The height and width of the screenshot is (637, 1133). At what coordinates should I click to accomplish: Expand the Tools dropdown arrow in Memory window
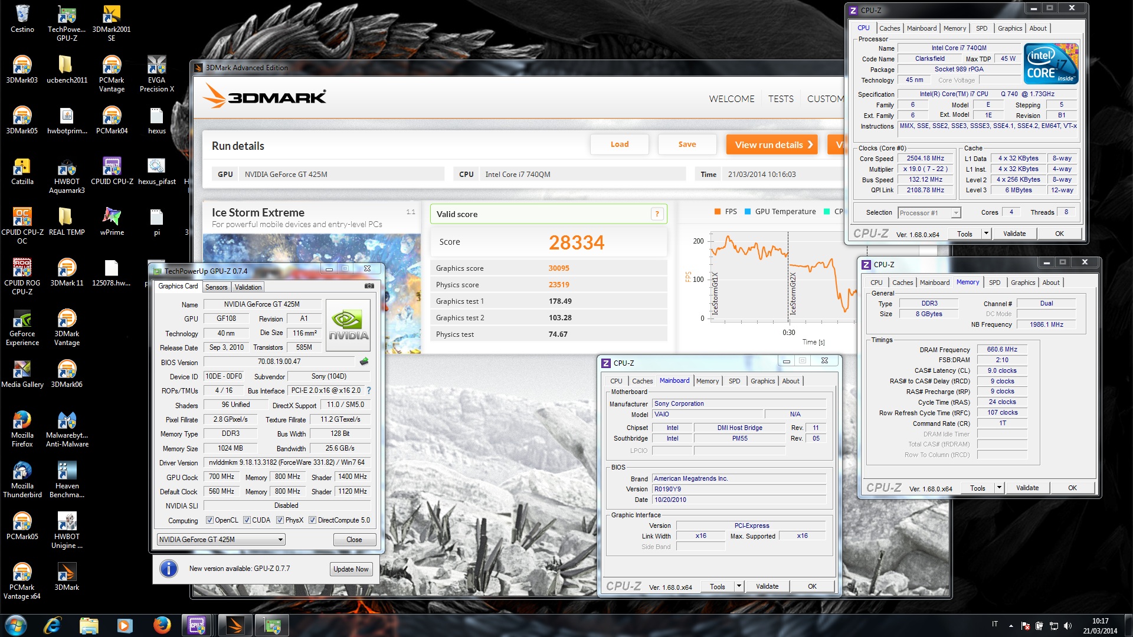pos(998,488)
